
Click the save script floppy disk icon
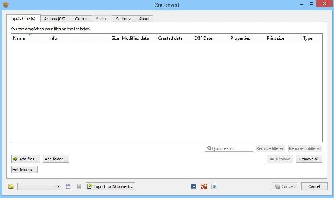click(68, 186)
